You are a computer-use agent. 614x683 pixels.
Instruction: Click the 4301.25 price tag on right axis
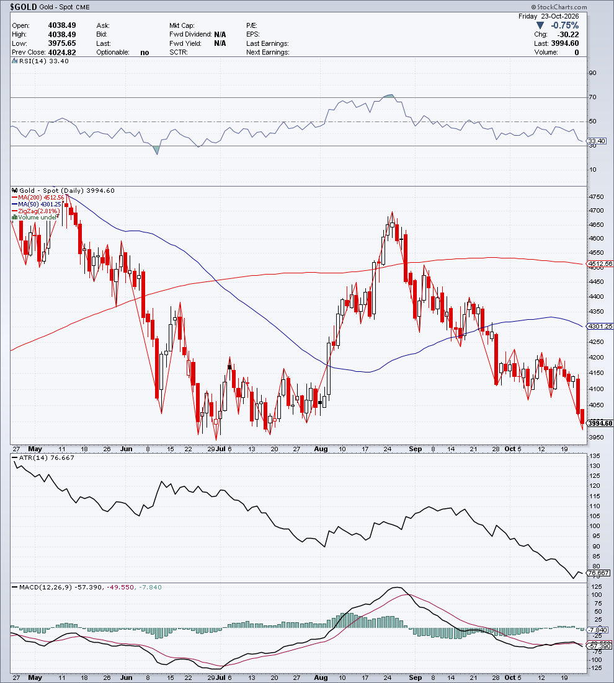click(x=600, y=326)
